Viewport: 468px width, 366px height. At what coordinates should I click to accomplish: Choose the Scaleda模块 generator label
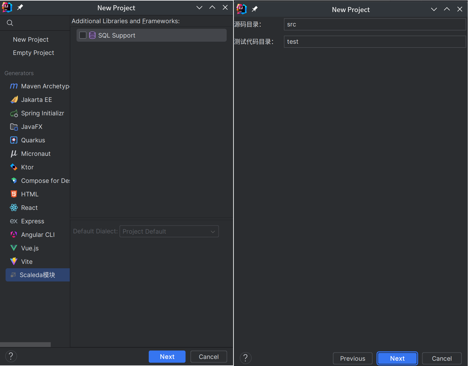(x=37, y=275)
